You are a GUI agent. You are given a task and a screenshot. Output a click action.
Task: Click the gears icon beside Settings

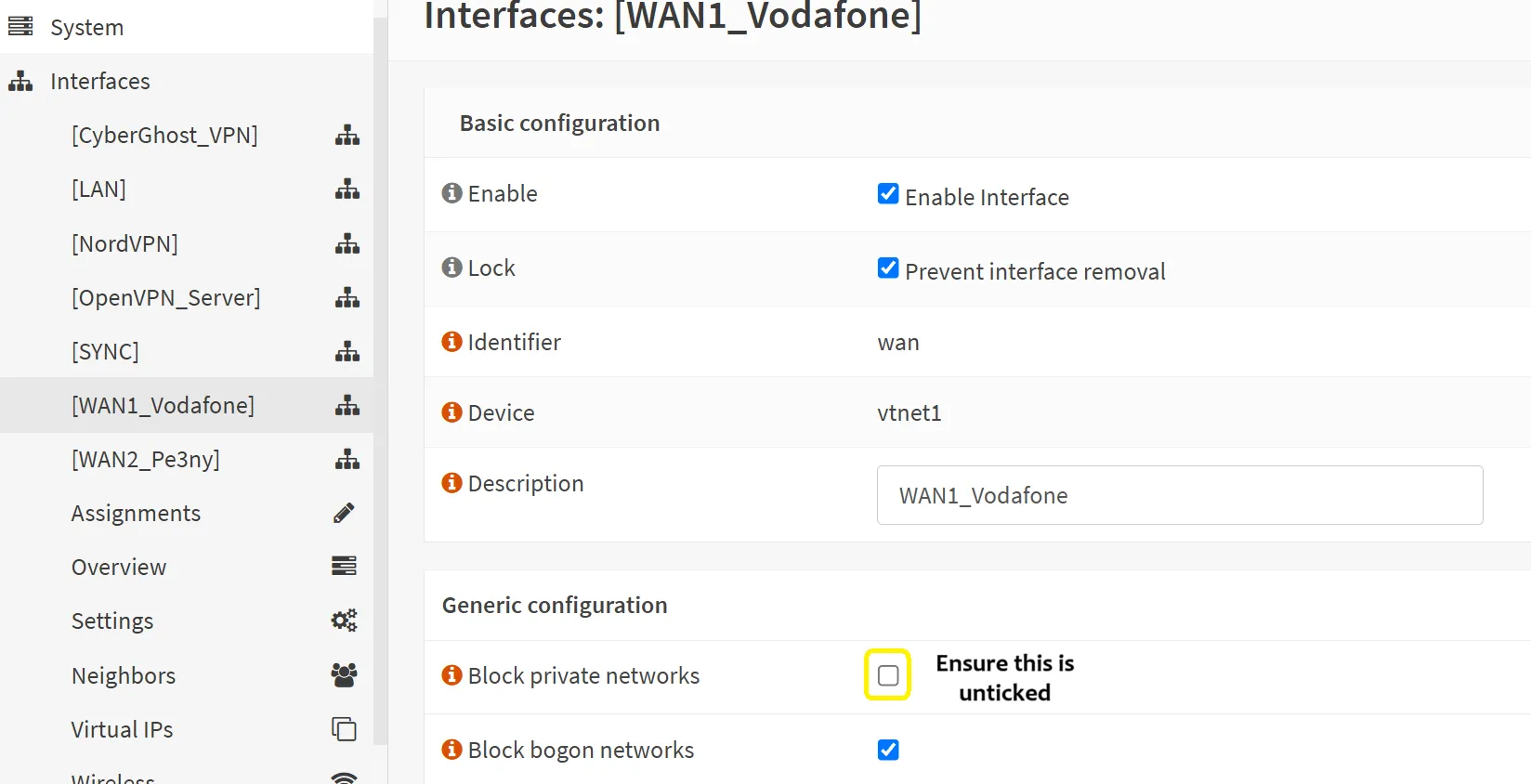point(344,621)
